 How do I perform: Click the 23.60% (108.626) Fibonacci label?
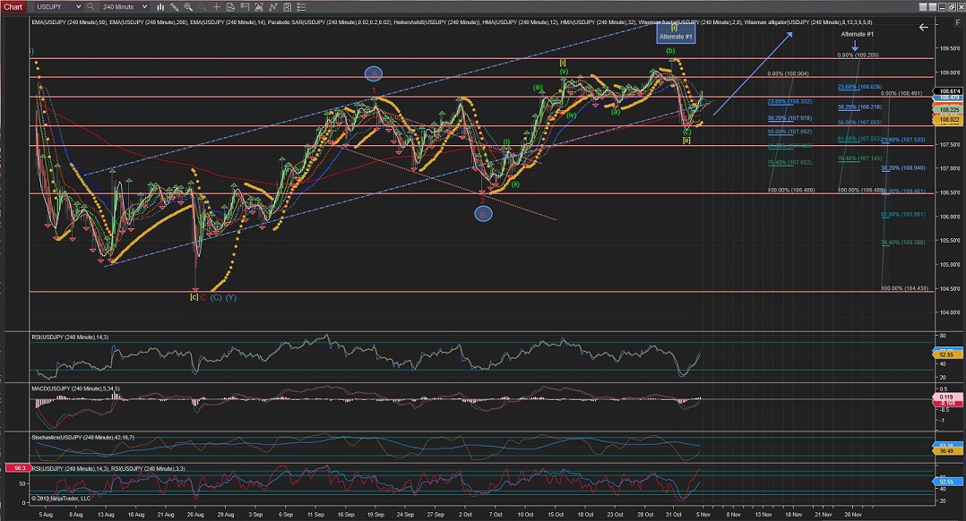pyautogui.click(x=859, y=88)
